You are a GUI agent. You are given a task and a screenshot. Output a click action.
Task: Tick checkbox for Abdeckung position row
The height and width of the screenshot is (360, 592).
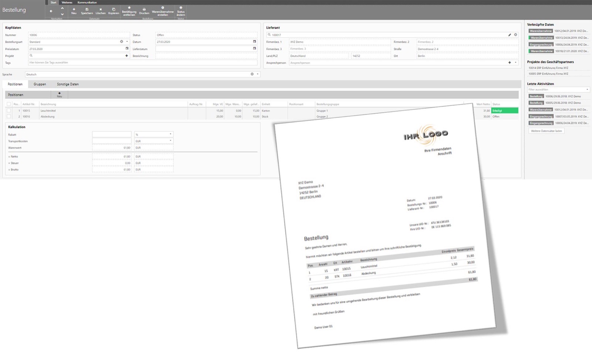(9, 116)
